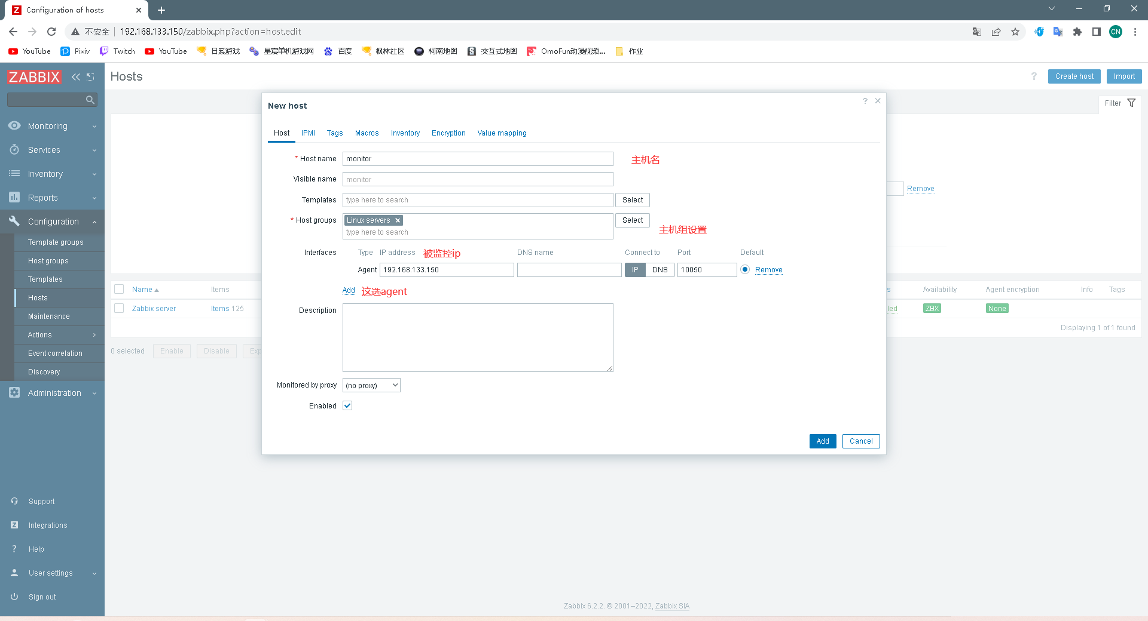The image size is (1148, 621).
Task: Click Remove link for Agent interface
Action: tap(768, 270)
